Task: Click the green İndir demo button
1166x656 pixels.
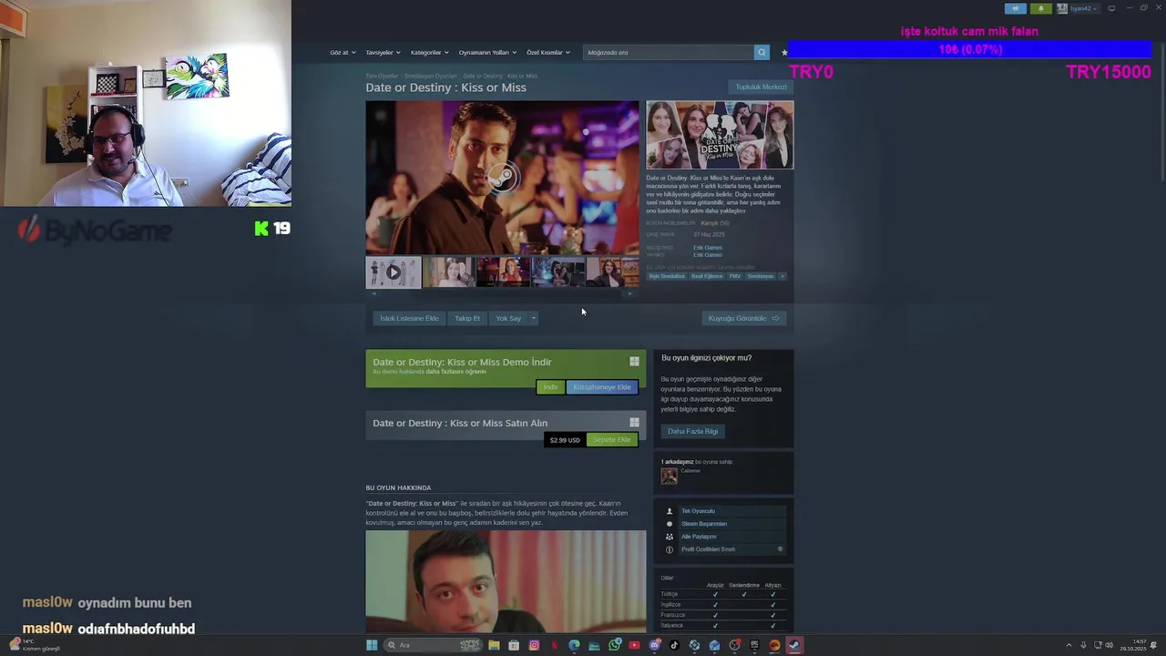Action: tap(550, 387)
